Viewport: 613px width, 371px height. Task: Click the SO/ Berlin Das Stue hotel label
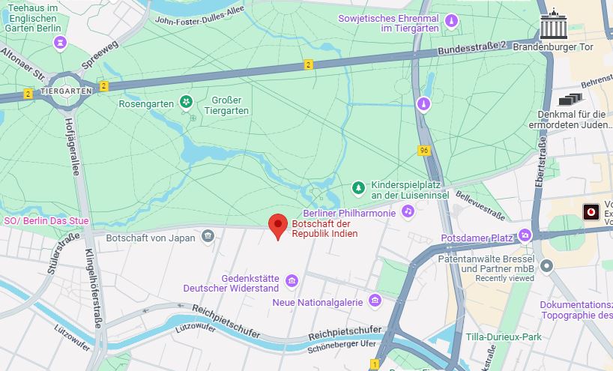(x=46, y=221)
